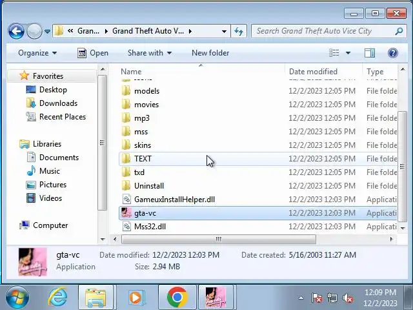Image resolution: width=413 pixels, height=310 pixels.
Task: Show hidden tray icons arrow
Action: pos(301,298)
